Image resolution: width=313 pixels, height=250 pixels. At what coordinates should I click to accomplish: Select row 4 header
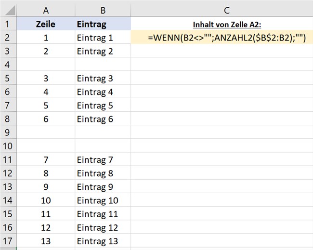point(8,64)
